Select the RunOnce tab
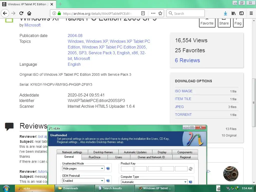 94,157
